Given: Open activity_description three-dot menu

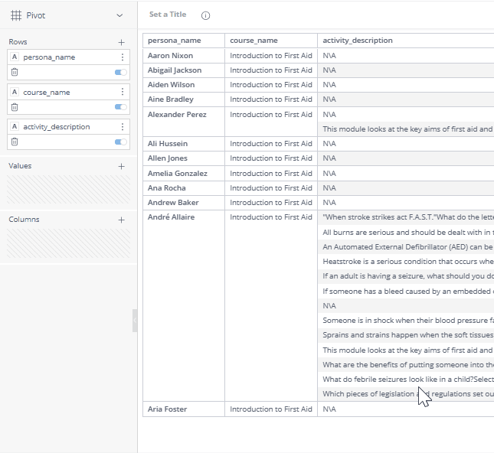Looking at the screenshot, I should coord(122,127).
